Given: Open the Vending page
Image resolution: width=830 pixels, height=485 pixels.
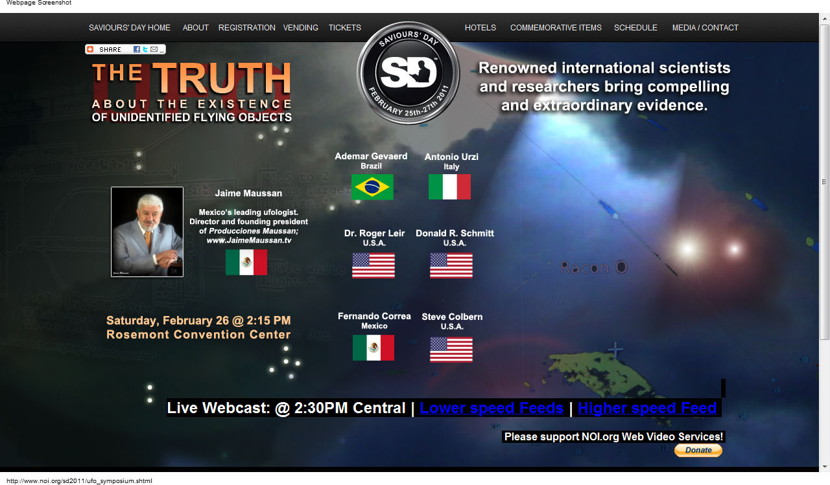Looking at the screenshot, I should (x=301, y=28).
